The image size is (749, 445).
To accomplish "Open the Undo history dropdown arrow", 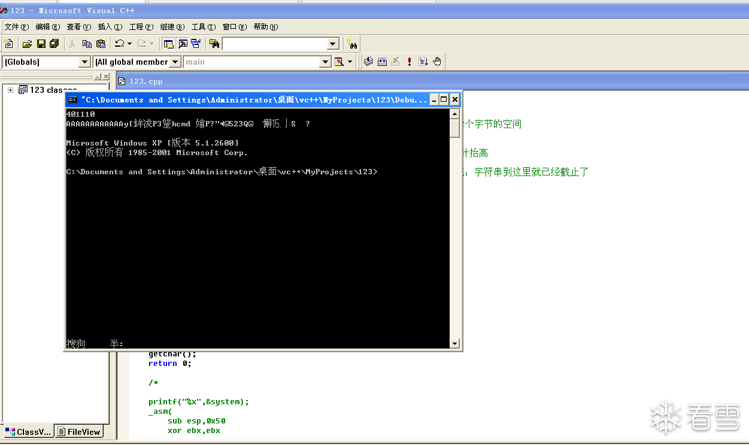I will tap(129, 44).
